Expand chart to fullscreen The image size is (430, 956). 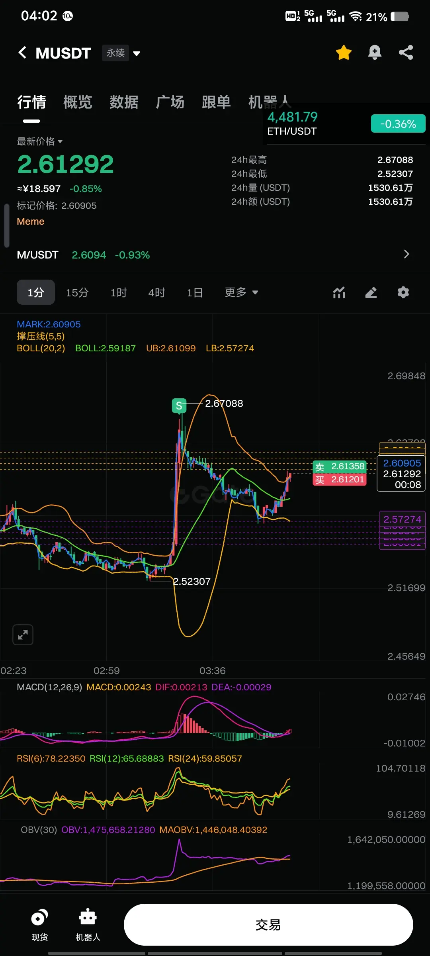23,635
